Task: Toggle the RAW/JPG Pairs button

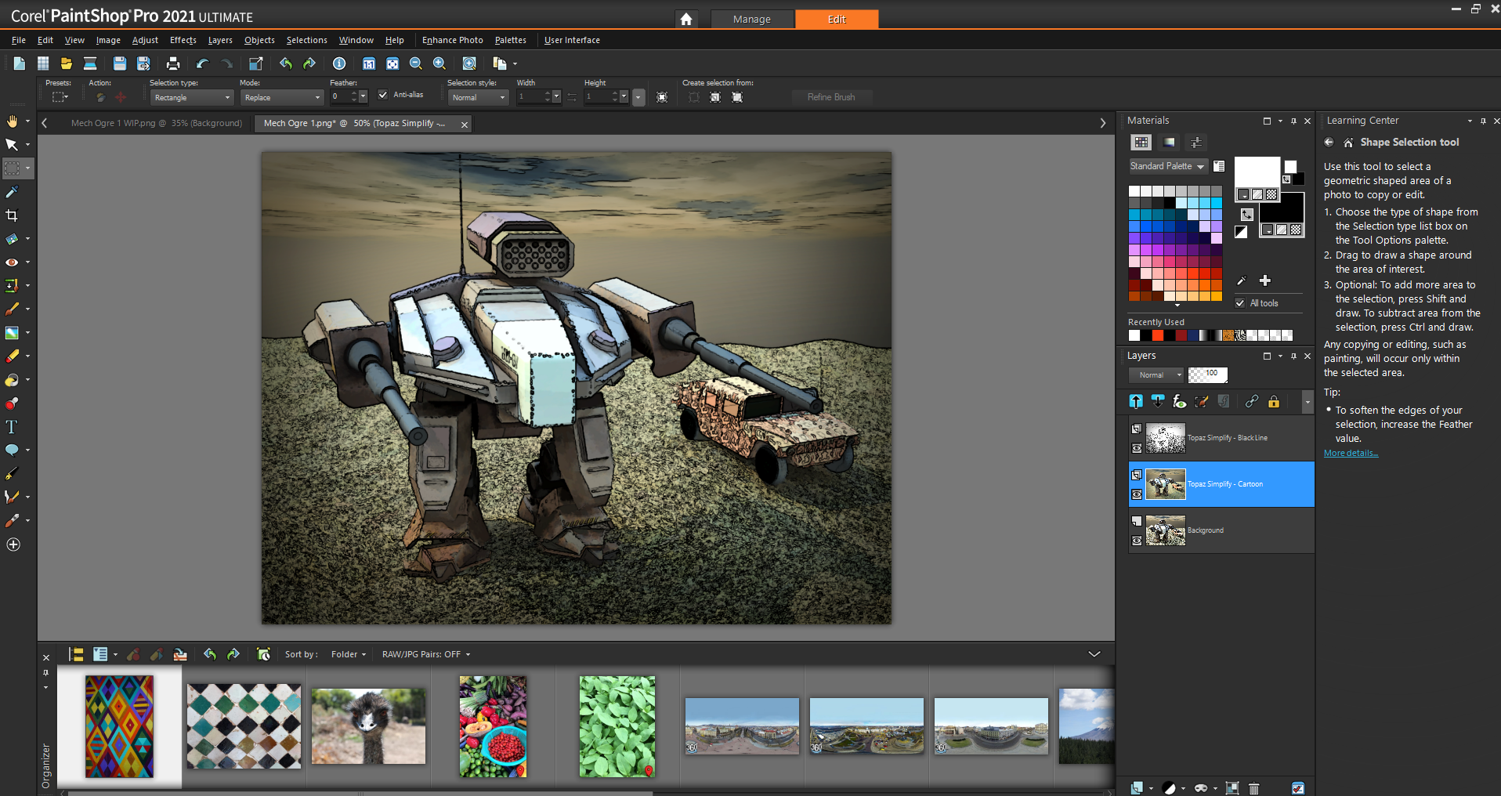Action: [425, 654]
